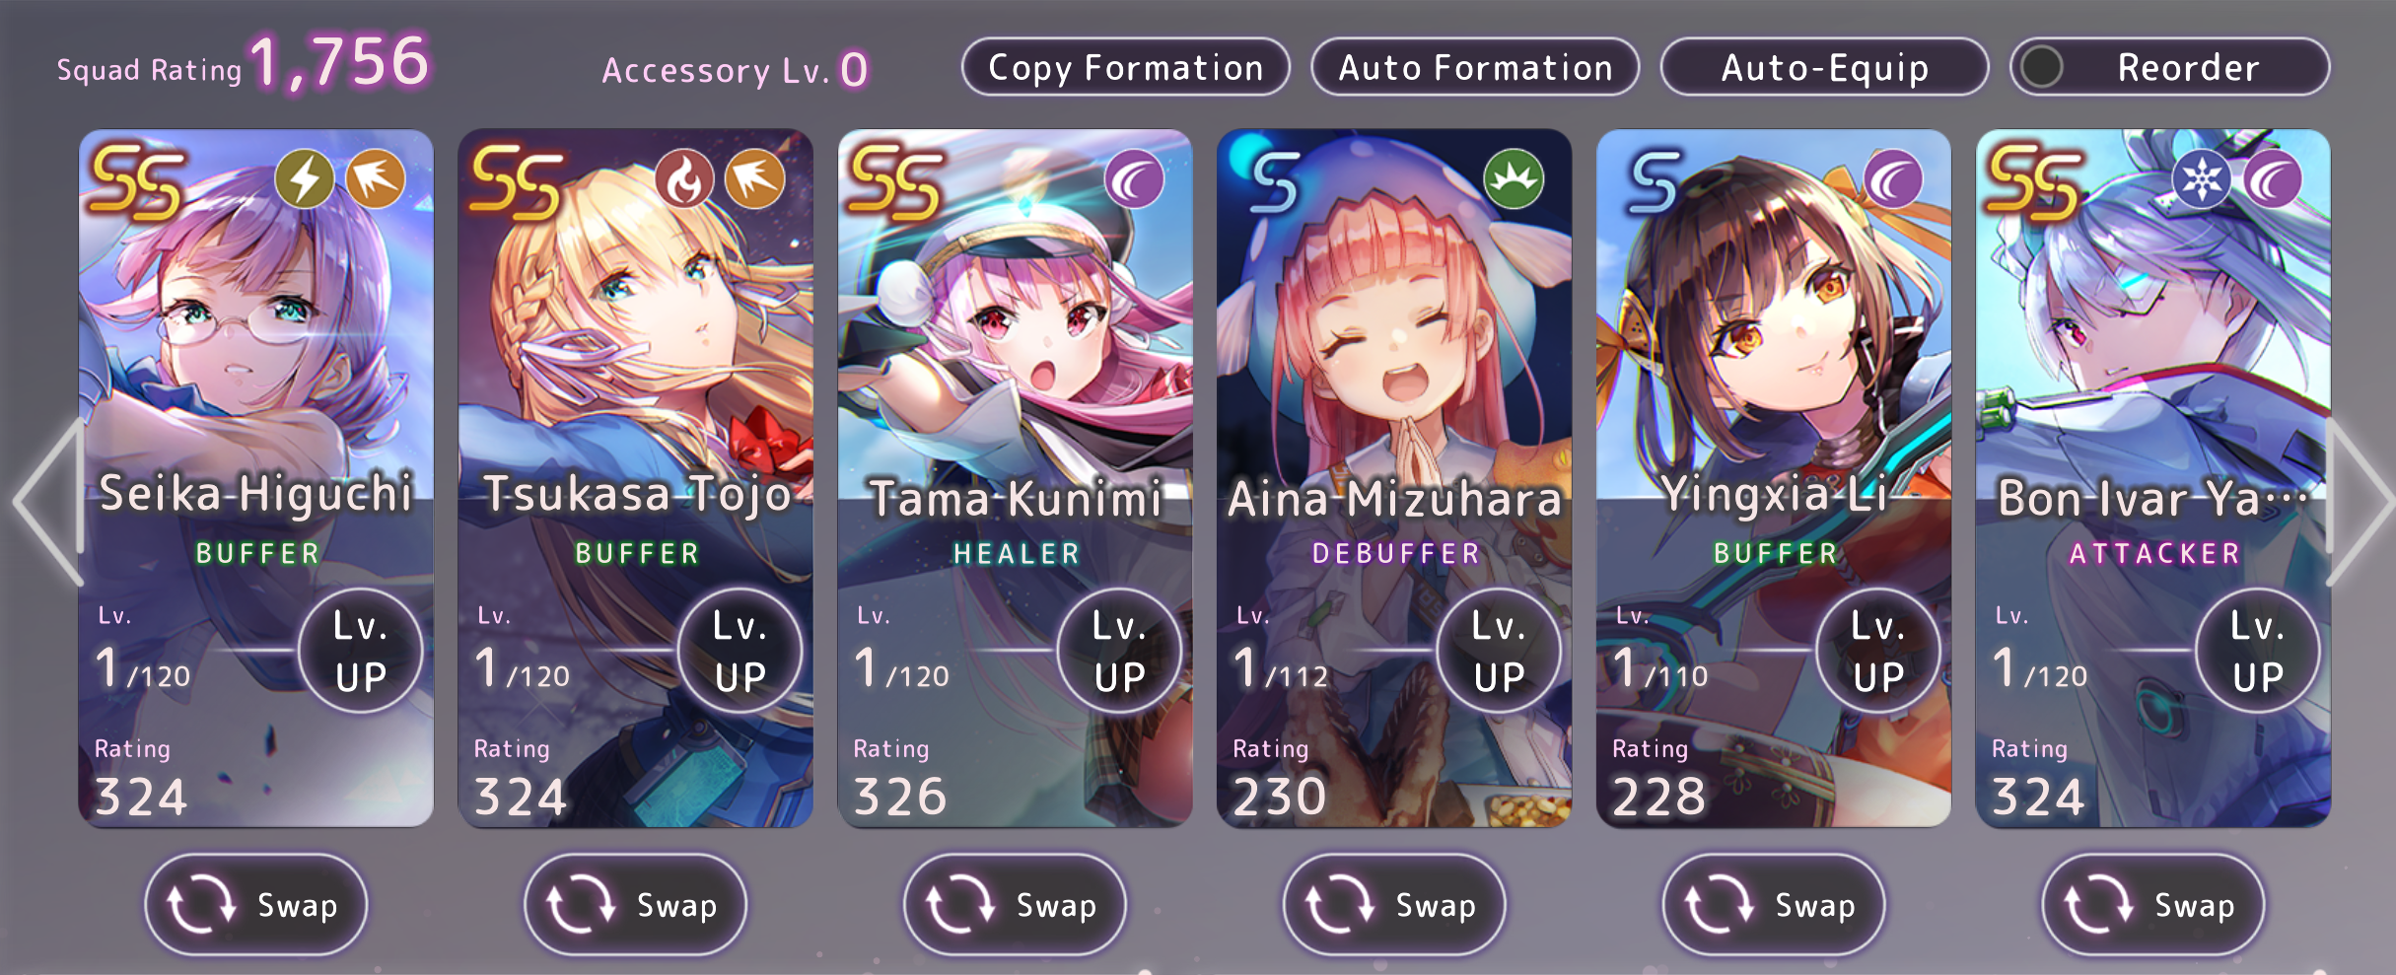Click the Auto Formation button
This screenshot has width=2396, height=975.
[1475, 67]
